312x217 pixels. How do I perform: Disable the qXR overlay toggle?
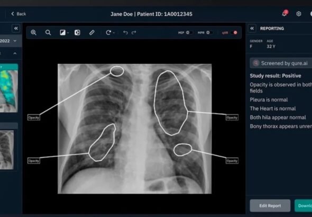pos(234,32)
